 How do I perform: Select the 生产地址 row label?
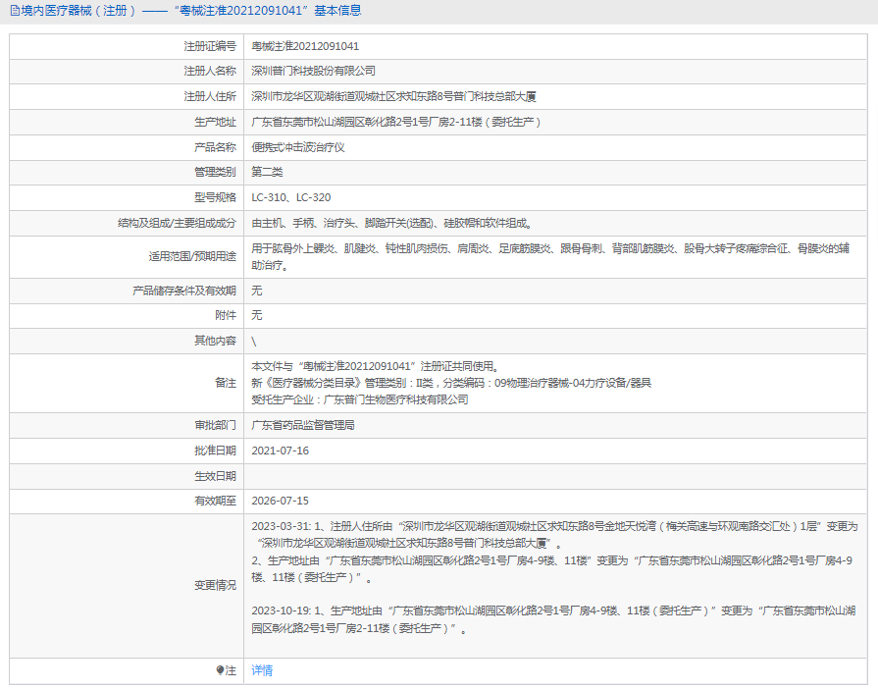[215, 122]
